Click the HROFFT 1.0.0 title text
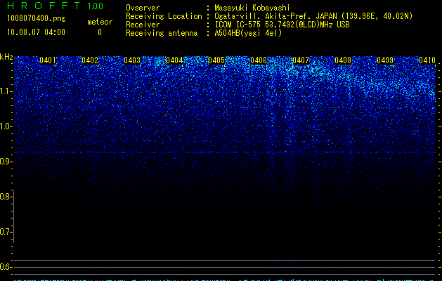This screenshot has width=442, height=281. [x=55, y=6]
